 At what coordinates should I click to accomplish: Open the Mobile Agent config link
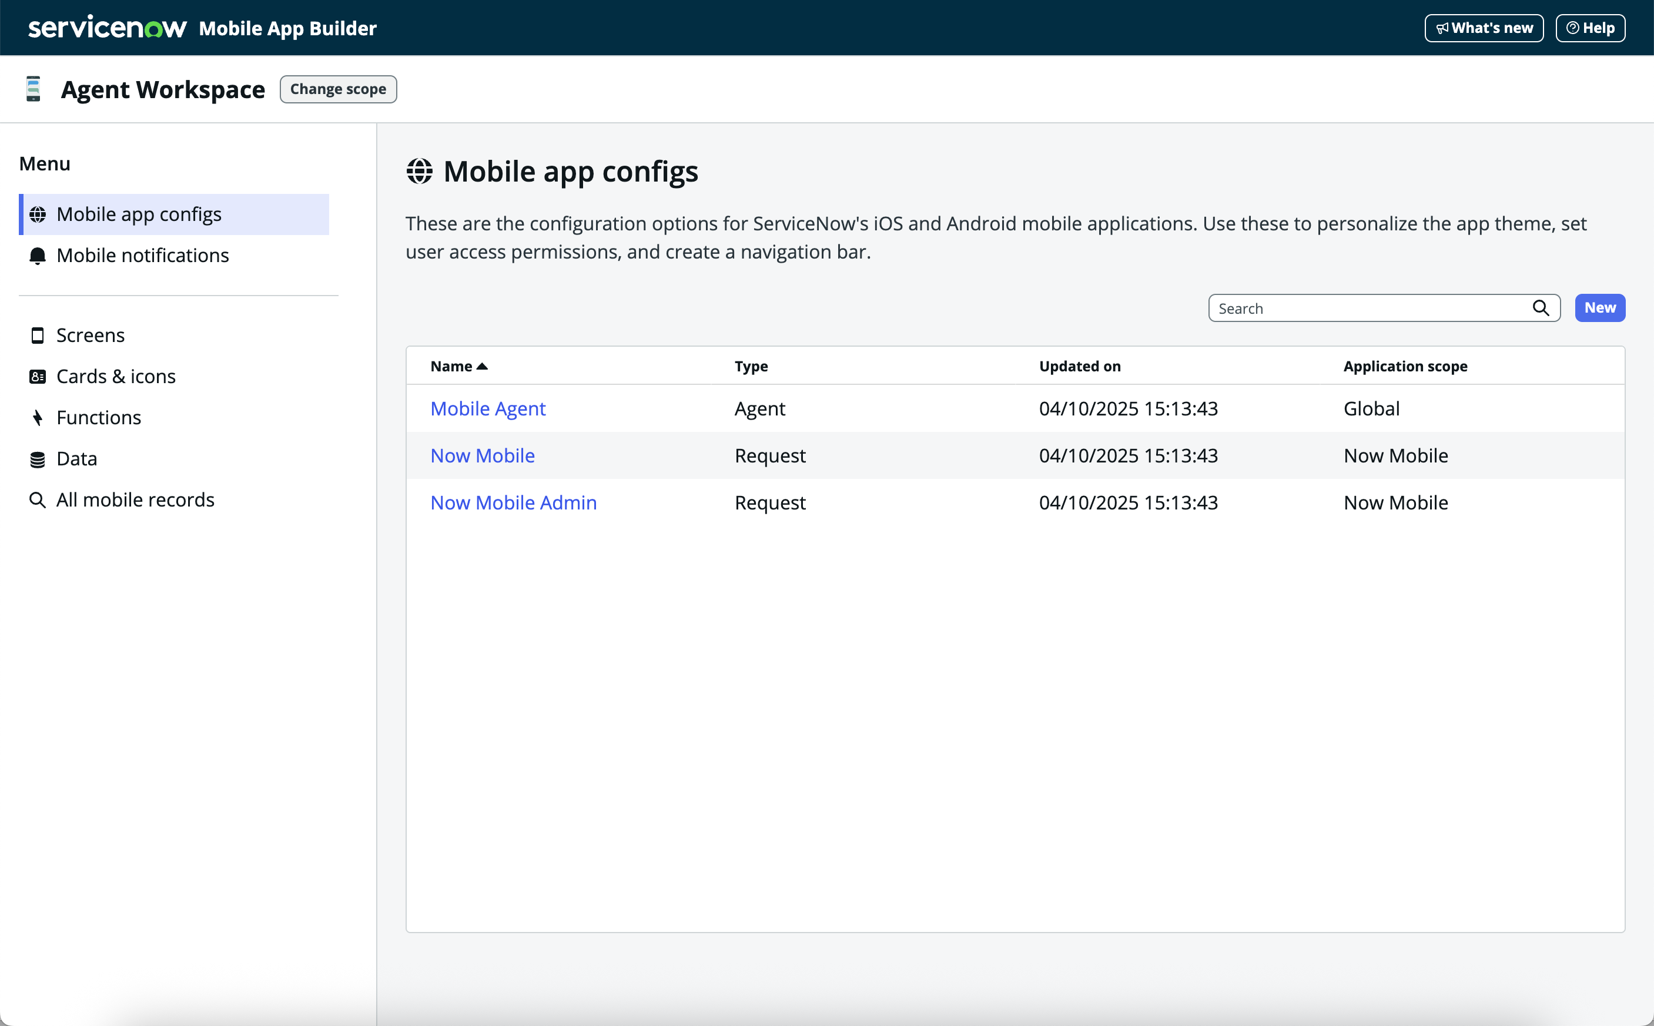(488, 408)
